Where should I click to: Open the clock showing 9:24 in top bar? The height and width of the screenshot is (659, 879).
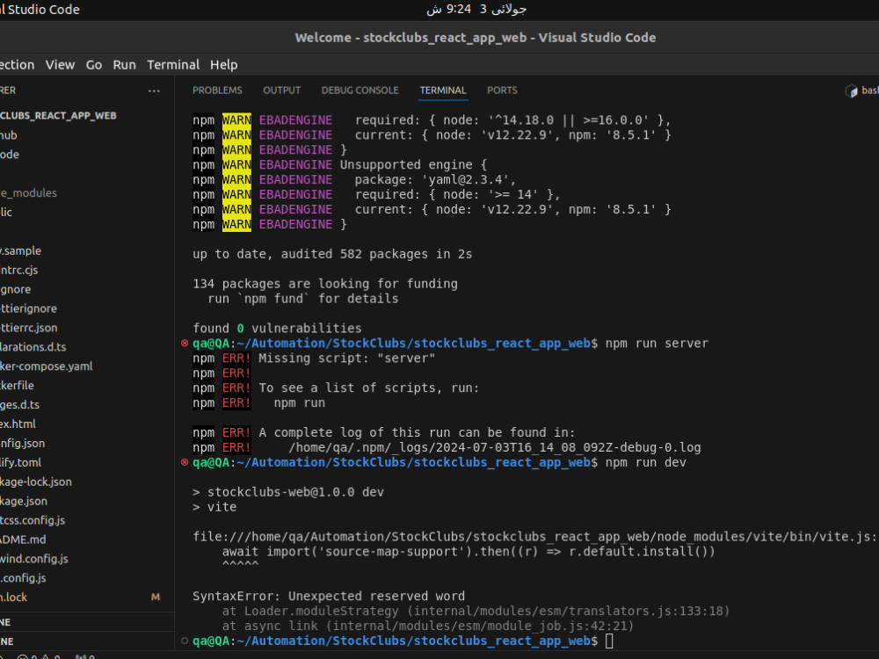[x=476, y=10]
